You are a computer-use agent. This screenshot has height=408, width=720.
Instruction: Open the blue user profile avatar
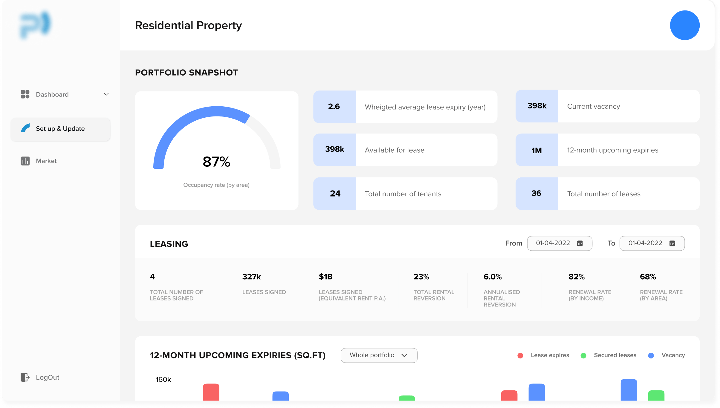[x=684, y=25]
